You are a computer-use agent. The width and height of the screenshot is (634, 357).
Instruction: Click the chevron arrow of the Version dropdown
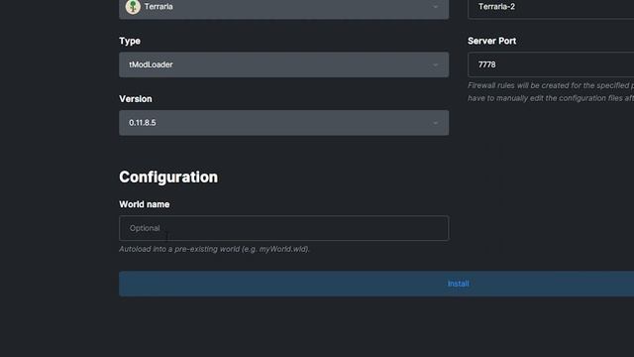436,123
